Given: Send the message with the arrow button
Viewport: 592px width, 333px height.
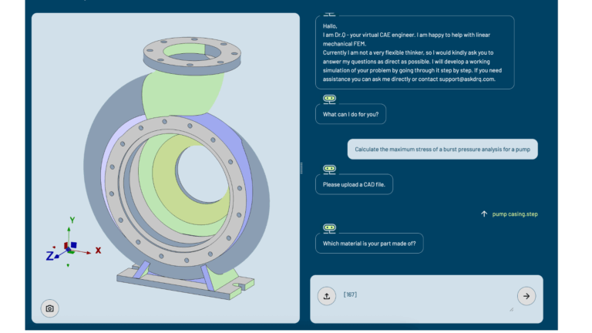Looking at the screenshot, I should tap(526, 296).
